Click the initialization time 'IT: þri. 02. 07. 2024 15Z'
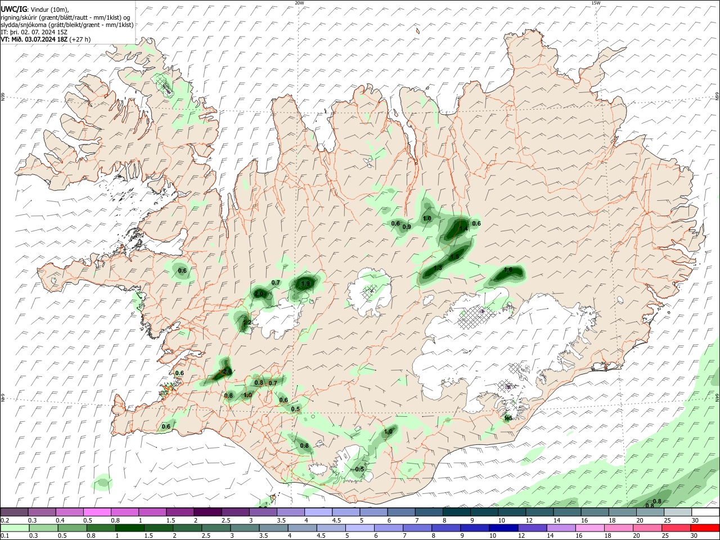720x540 pixels. click(x=34, y=32)
